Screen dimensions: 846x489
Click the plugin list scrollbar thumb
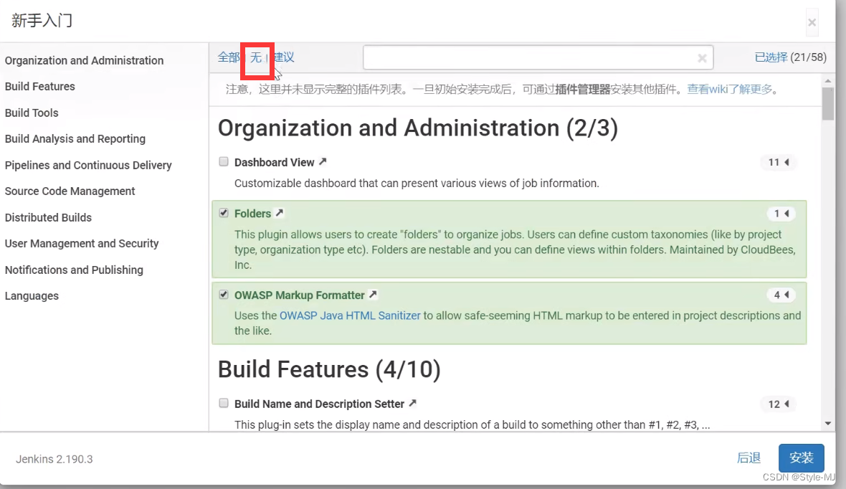tap(828, 104)
